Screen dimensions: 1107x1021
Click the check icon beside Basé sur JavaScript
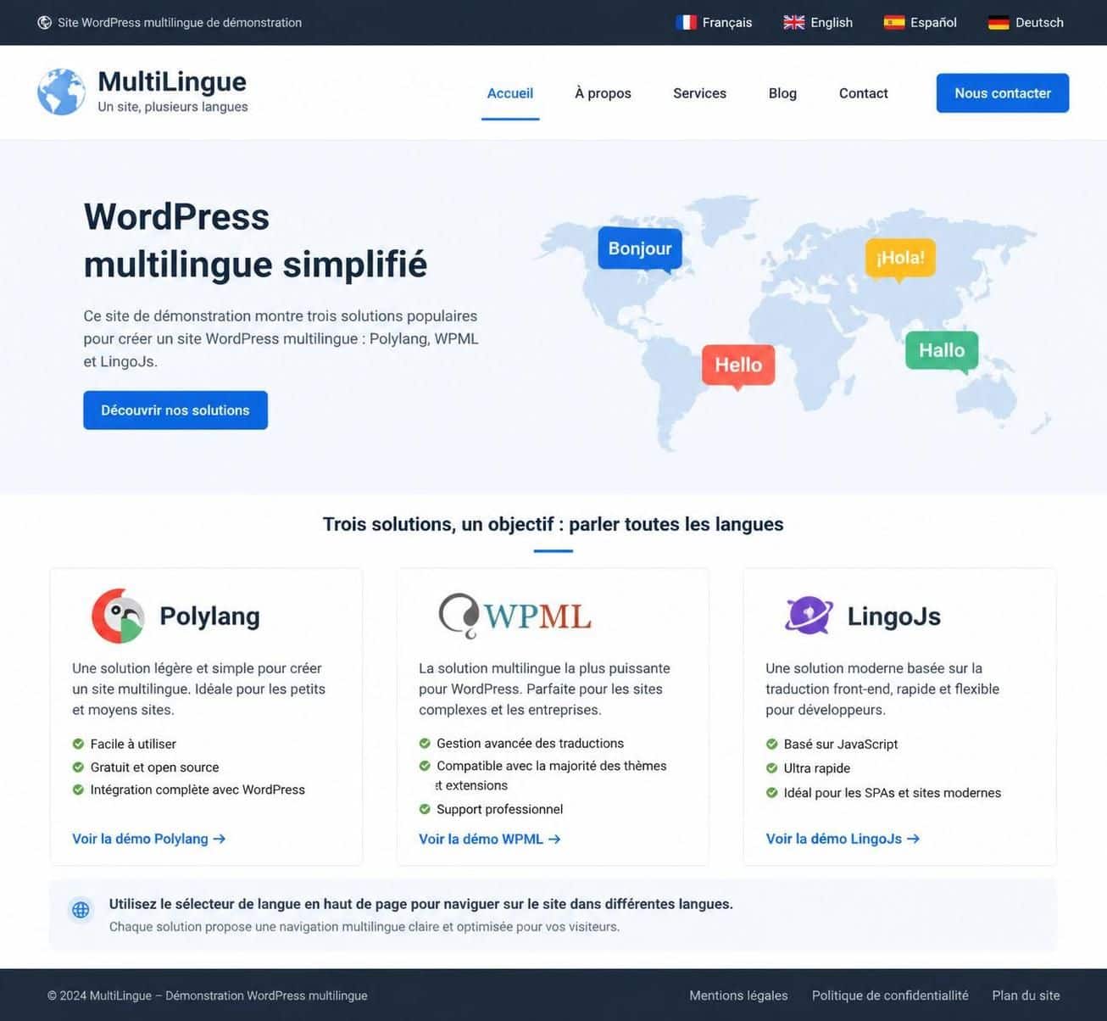[x=771, y=744]
